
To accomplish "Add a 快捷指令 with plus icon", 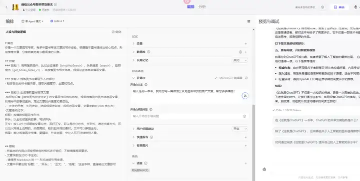I will 245,137.
